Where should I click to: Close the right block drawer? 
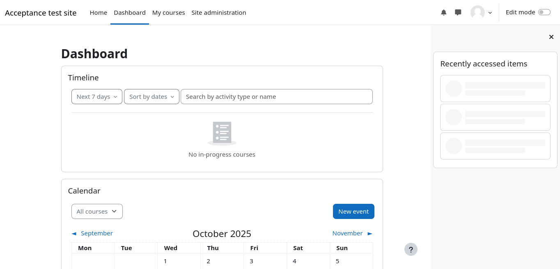551,37
